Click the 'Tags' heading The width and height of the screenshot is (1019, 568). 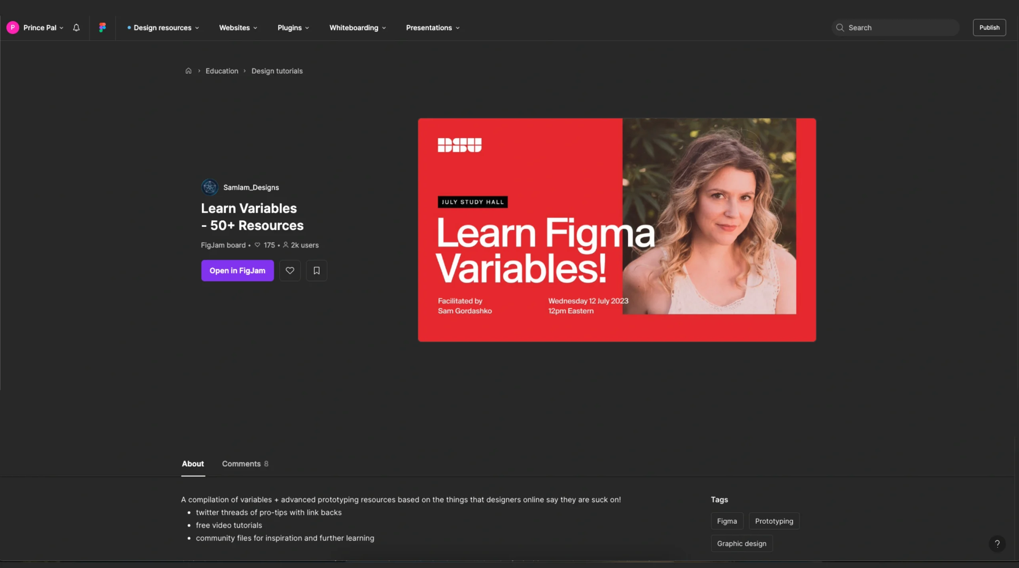tap(720, 500)
